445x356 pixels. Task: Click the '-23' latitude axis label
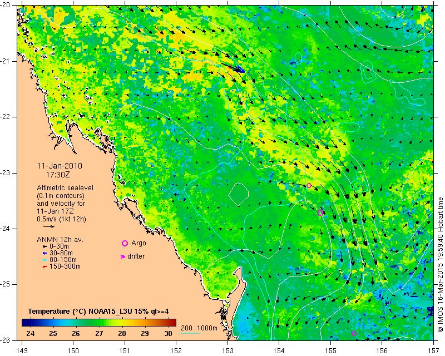pos(5,173)
